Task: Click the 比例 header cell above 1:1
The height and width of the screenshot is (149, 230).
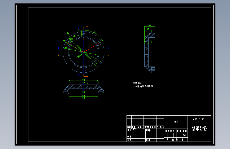Action: click(185, 131)
